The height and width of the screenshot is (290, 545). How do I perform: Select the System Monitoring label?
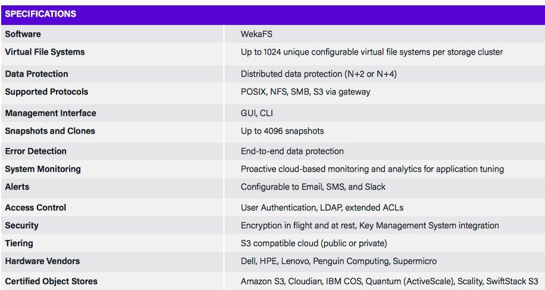click(x=43, y=169)
